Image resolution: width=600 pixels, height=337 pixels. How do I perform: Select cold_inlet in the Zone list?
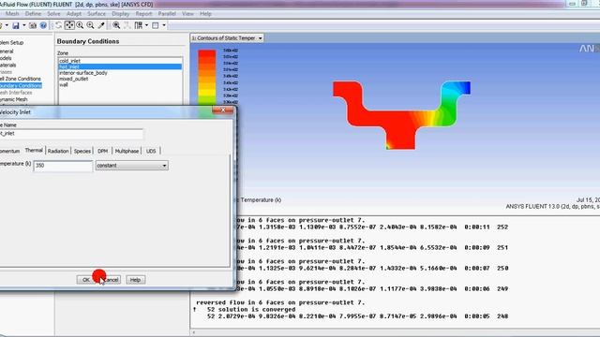120,61
